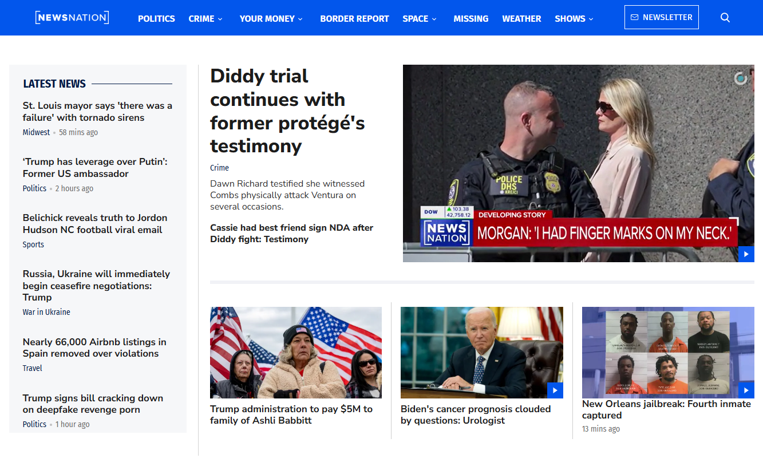Click Politics tag under deepfake bill story
This screenshot has width=763, height=462.
pyautogui.click(x=34, y=424)
